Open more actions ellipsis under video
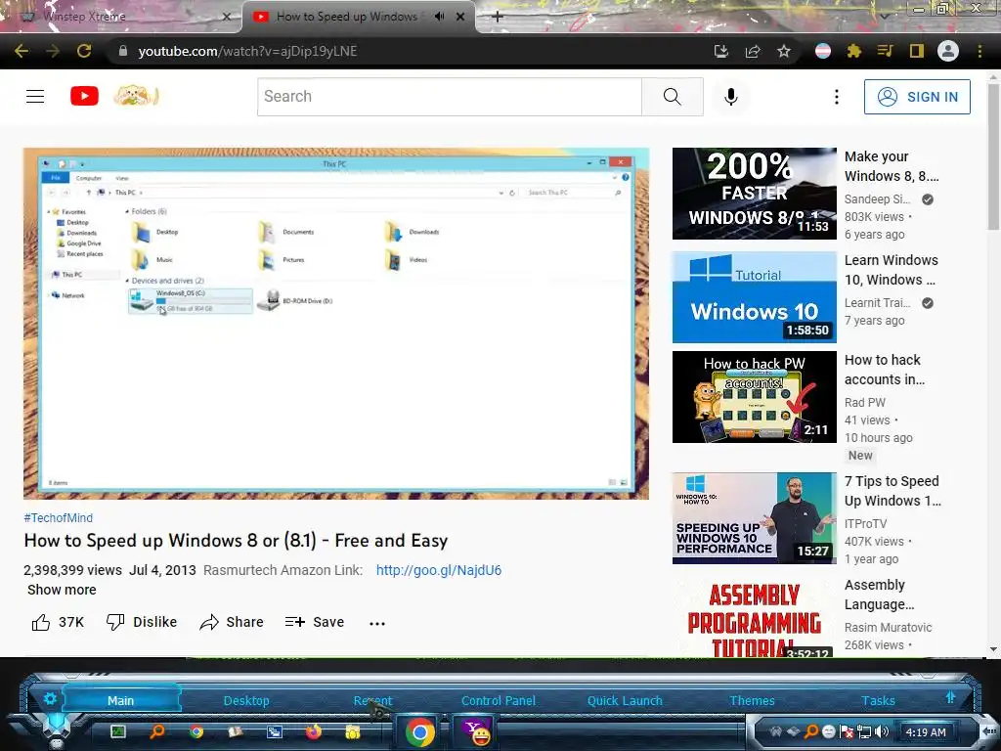The image size is (1001, 751). click(x=377, y=623)
